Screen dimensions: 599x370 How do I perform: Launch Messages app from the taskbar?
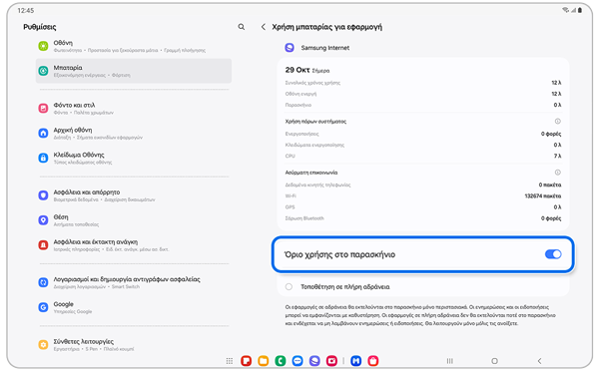pos(298,361)
